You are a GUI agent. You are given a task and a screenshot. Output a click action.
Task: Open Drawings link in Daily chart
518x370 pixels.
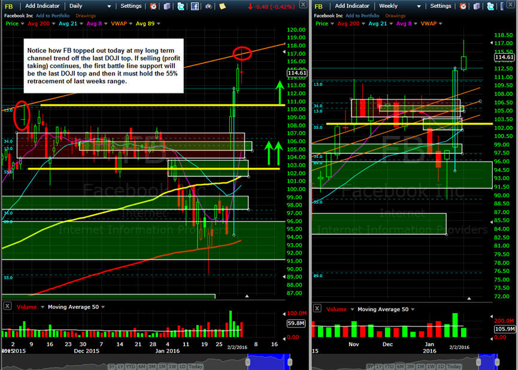pos(86,16)
